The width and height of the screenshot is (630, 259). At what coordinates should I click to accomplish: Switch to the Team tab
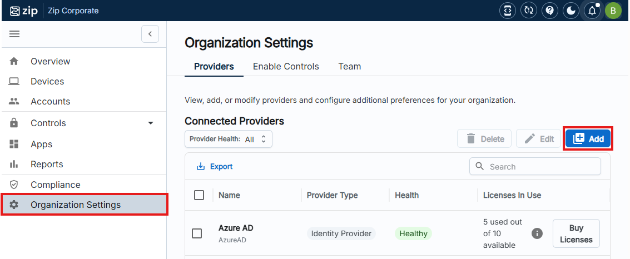coord(350,66)
